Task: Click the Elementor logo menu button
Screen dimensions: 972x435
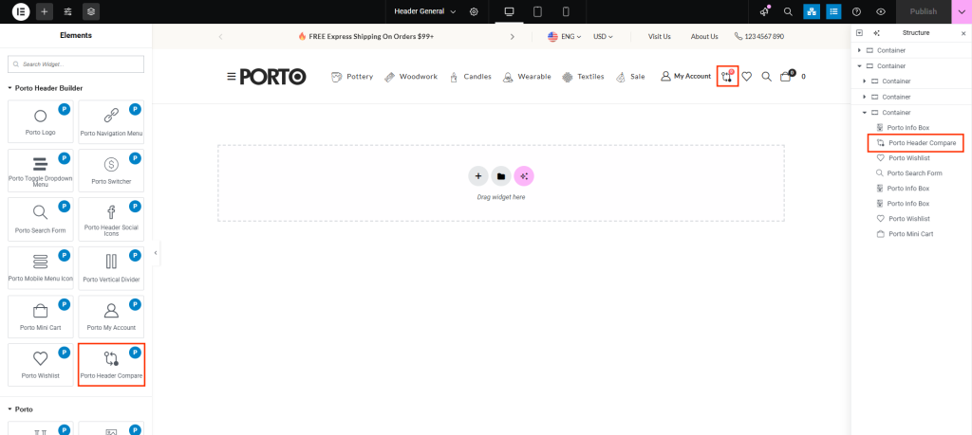Action: coord(21,11)
